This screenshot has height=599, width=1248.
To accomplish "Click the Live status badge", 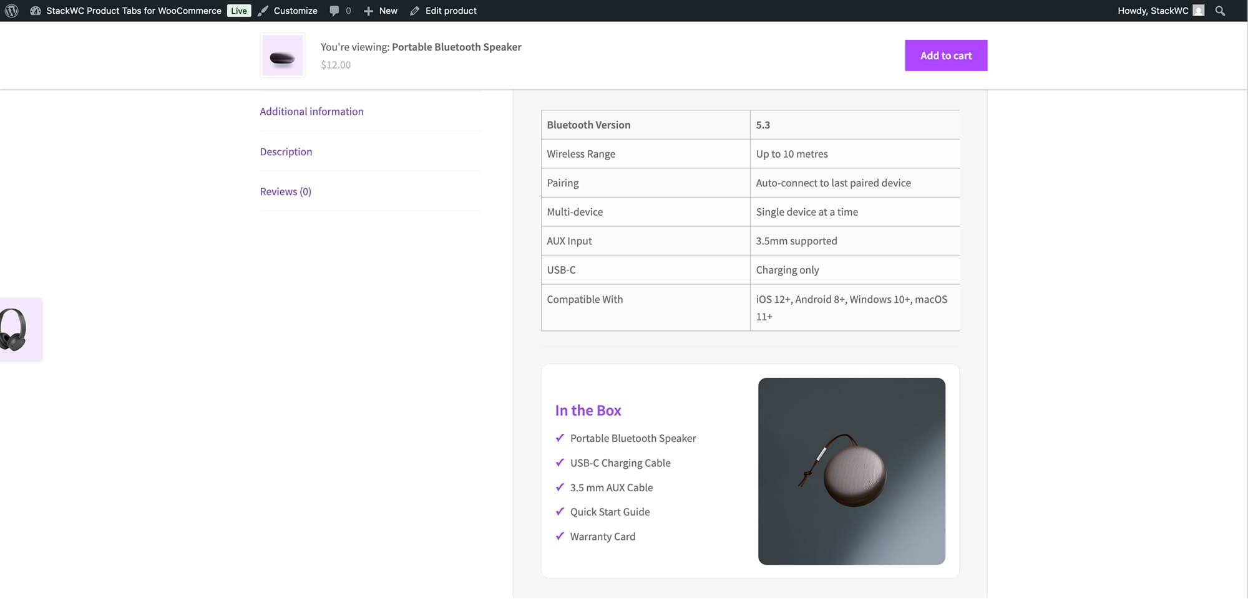I will click(x=238, y=11).
